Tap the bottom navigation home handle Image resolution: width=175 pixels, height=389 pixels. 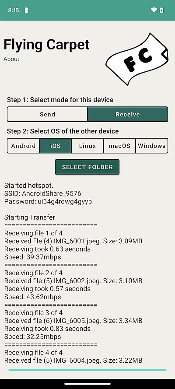click(87, 384)
